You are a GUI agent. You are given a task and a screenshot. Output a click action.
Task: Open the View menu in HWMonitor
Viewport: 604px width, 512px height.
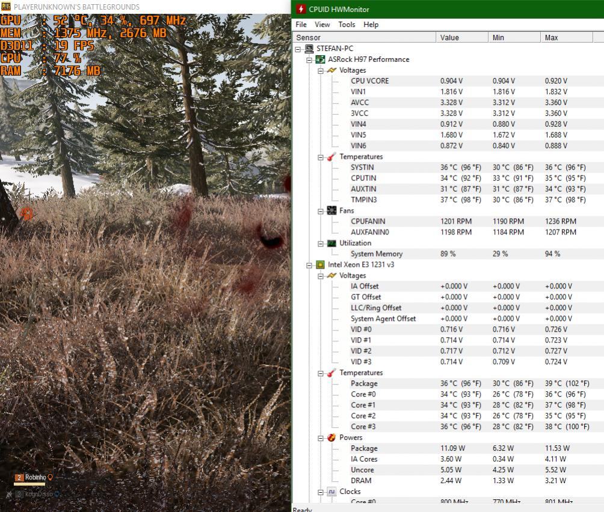(x=322, y=25)
